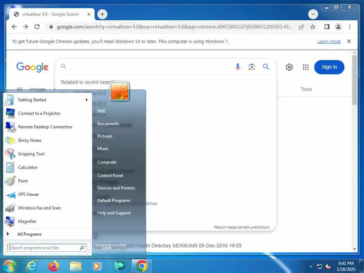Open Devices and Printers

coord(116,188)
